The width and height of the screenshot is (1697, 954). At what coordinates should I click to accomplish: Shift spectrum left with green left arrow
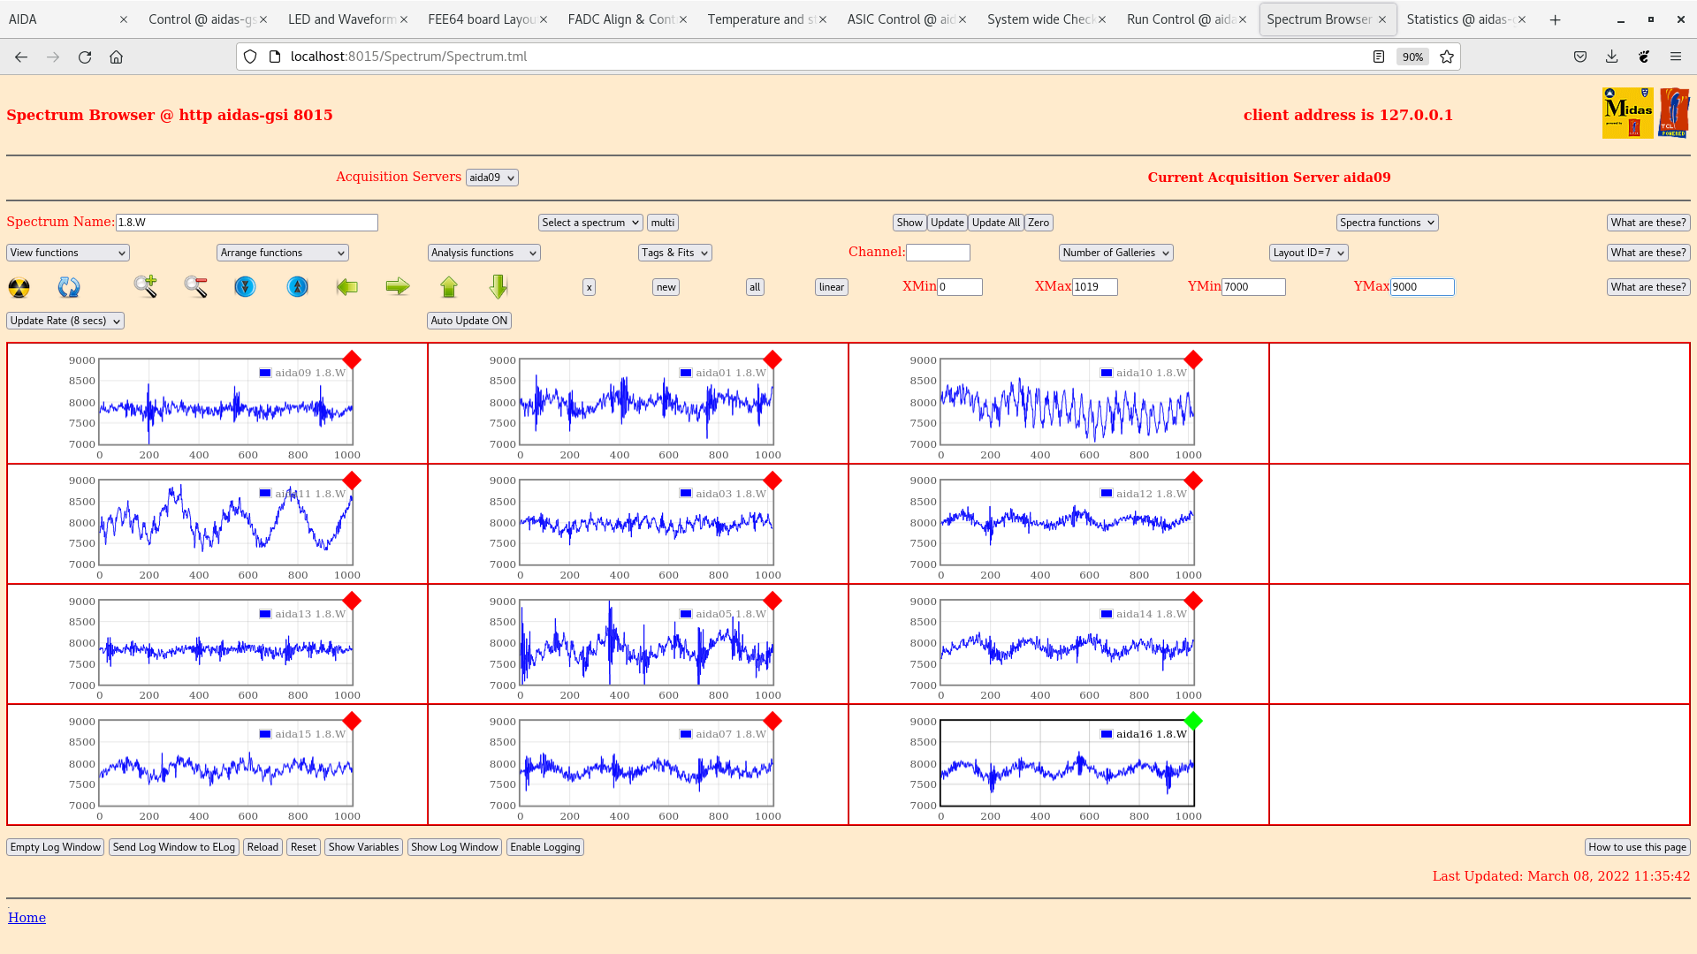tap(347, 286)
